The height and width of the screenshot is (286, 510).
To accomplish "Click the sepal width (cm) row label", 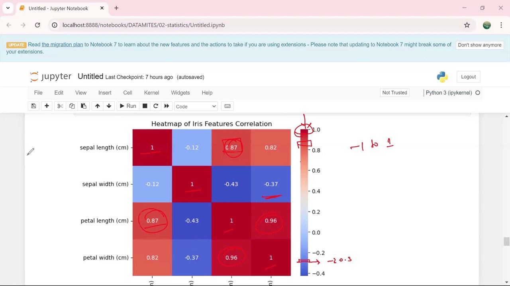I will click(105, 184).
